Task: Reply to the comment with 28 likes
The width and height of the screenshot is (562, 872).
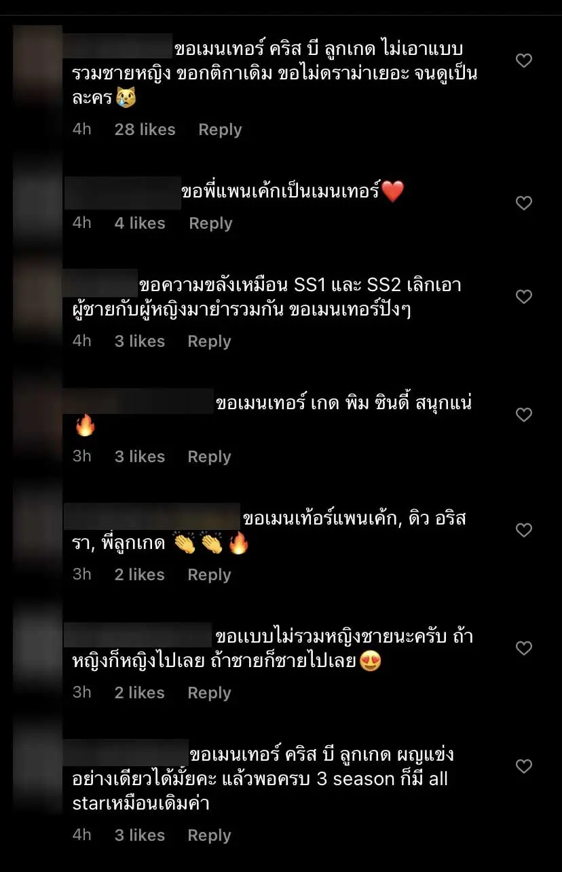Action: [220, 130]
